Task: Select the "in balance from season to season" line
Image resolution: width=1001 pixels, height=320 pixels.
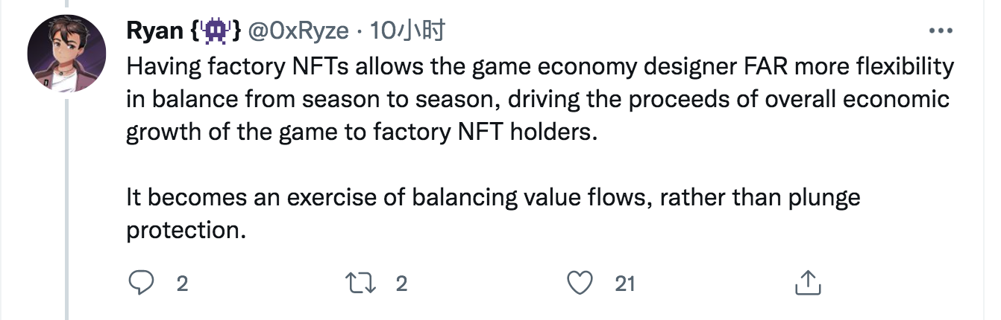Action: tap(537, 100)
